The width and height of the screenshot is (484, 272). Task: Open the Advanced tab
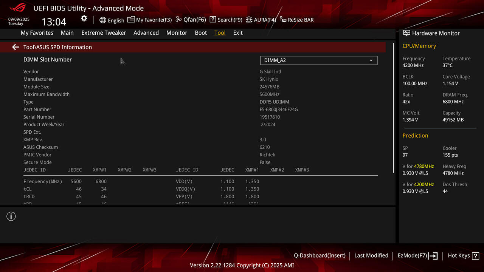[146, 33]
